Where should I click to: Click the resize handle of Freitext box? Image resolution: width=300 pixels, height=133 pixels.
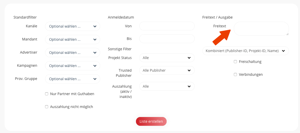tap(287, 34)
